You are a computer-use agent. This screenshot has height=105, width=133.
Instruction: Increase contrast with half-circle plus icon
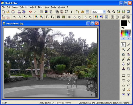30,17
